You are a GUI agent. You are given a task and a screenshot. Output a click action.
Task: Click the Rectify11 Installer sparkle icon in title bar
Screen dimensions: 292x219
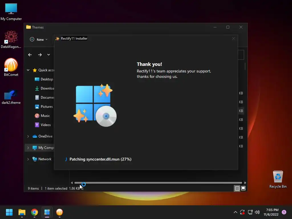click(57, 38)
